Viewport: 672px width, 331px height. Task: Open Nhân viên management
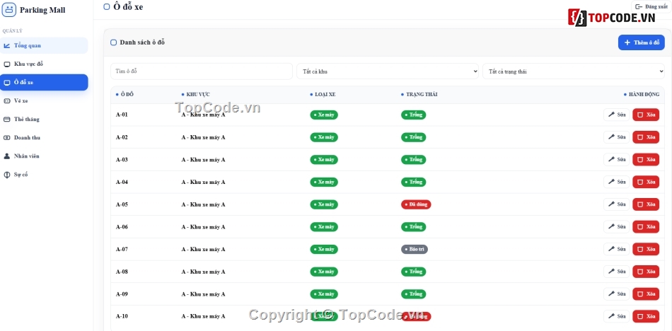[44, 156]
